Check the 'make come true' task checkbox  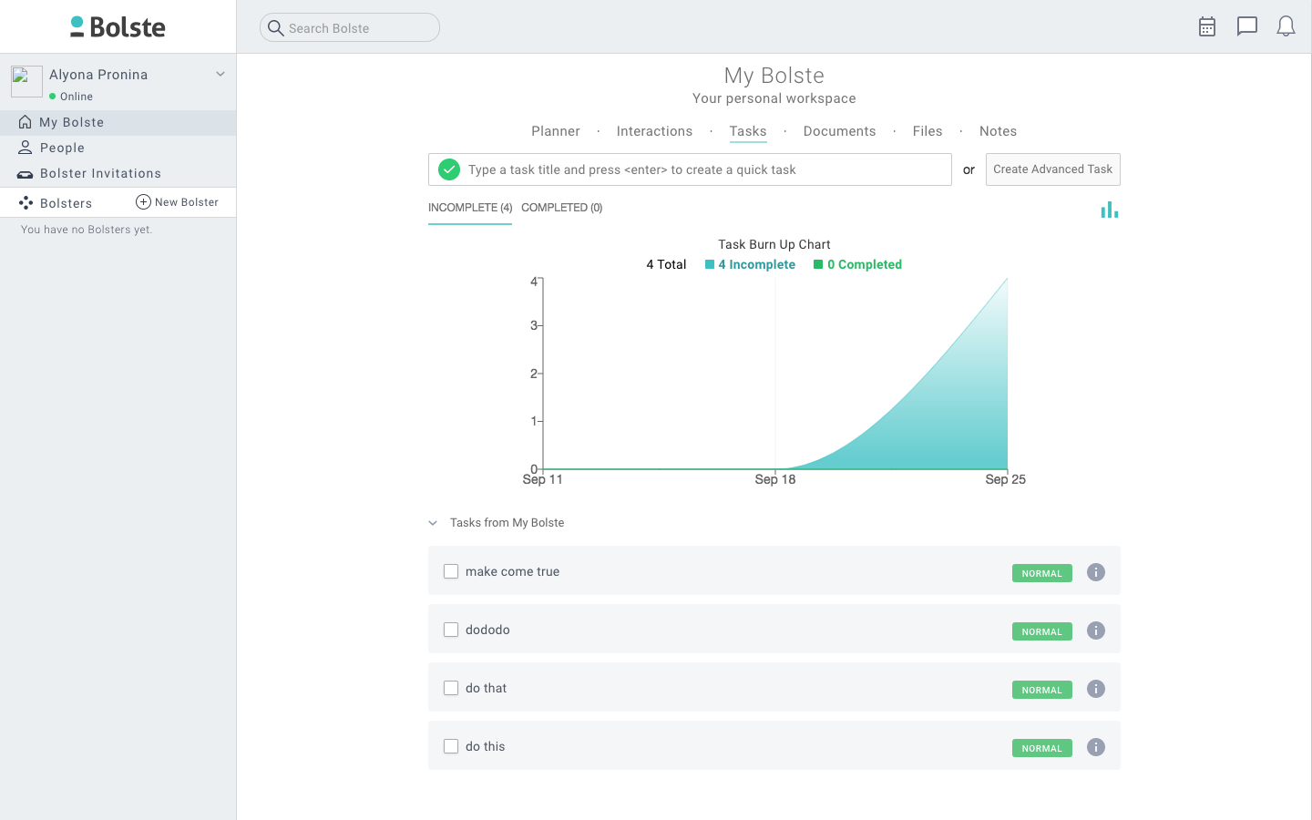451,571
